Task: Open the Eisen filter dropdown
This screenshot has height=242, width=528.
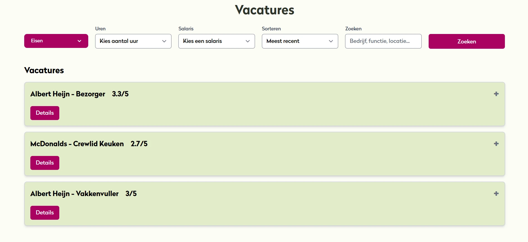Action: click(56, 41)
